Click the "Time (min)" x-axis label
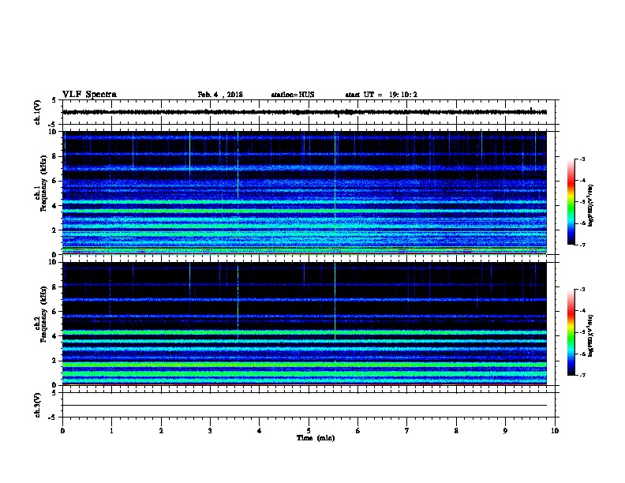 316,438
